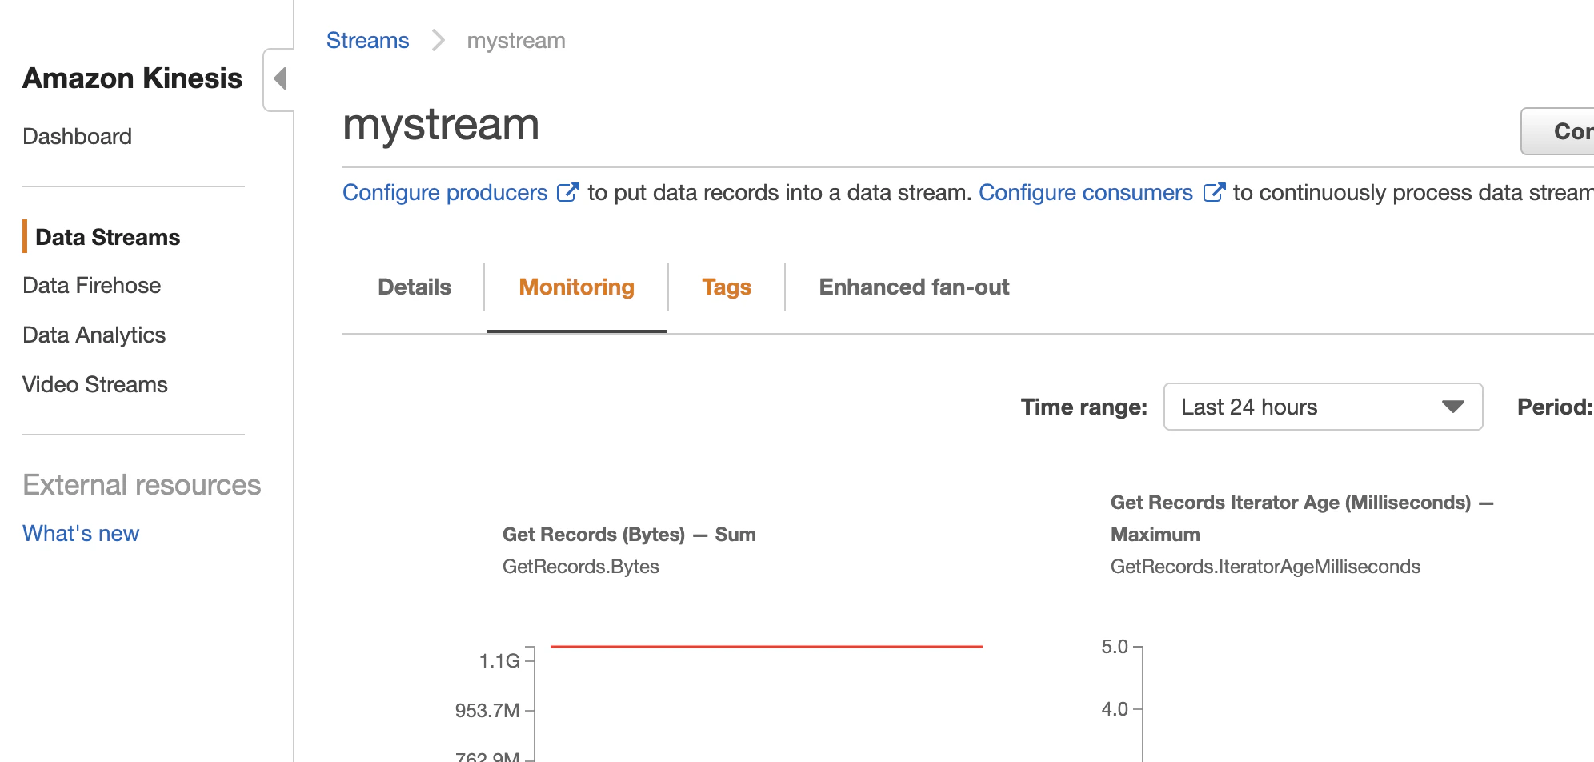Switch to the Details tab
Image resolution: width=1594 pixels, height=762 pixels.
[x=414, y=287]
